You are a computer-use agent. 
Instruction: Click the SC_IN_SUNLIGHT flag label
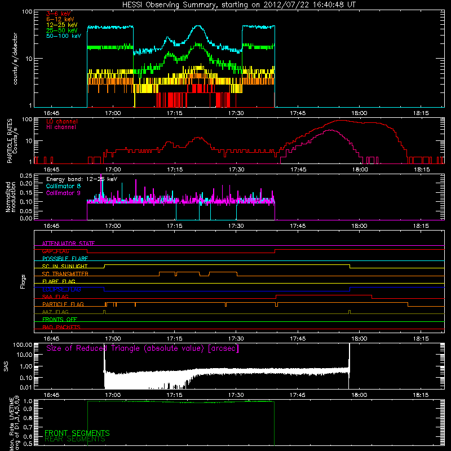point(65,266)
